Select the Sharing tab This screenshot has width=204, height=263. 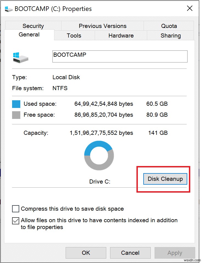[x=170, y=36]
